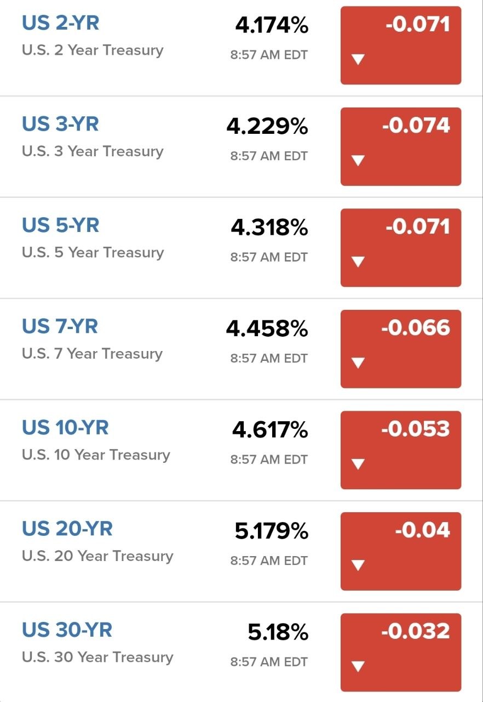Click the down arrow in US 3-YR change box
Viewport: 483px width, 702px height.
(x=358, y=161)
